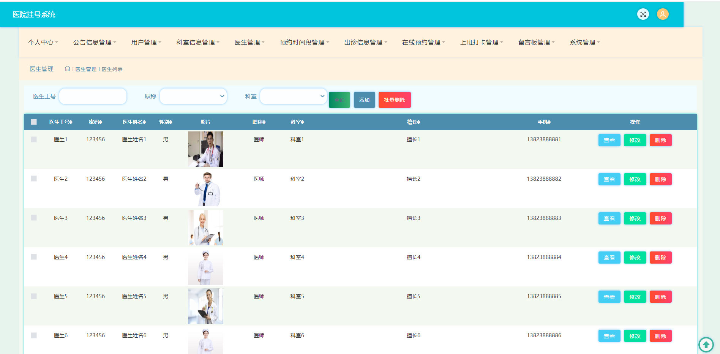Check the checkbox for row 医生1
Screen dimensions: 720x354
pos(34,139)
